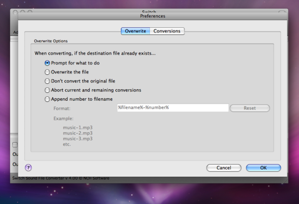The height and width of the screenshot is (204, 299).
Task: Confirm preferences with the OK button
Action: tap(263, 168)
